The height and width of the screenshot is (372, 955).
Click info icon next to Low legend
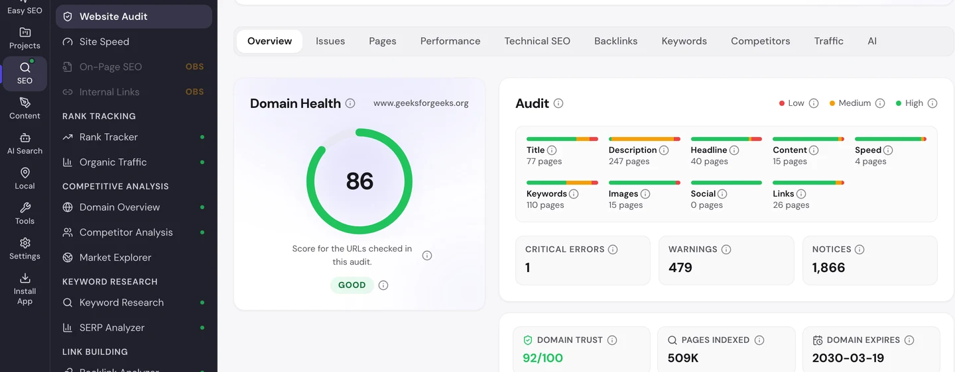click(x=814, y=103)
